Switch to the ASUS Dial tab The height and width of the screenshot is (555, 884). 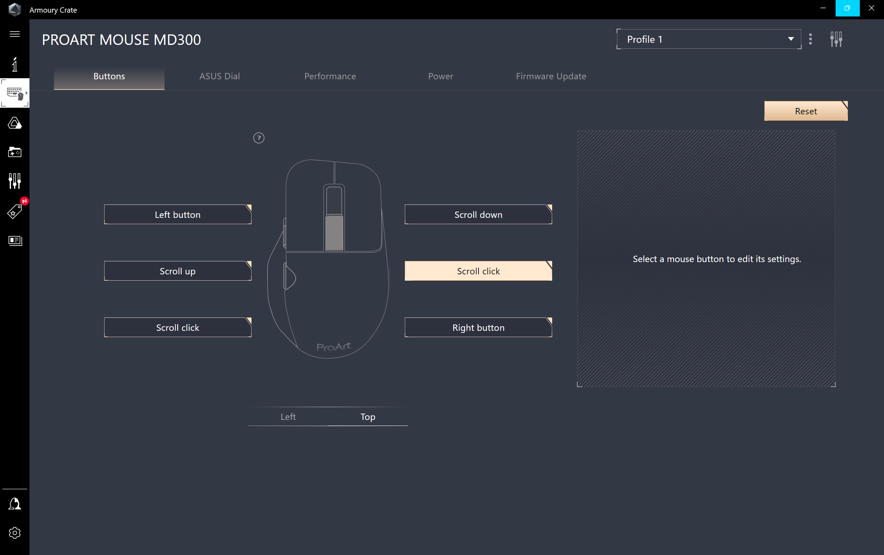[220, 76]
